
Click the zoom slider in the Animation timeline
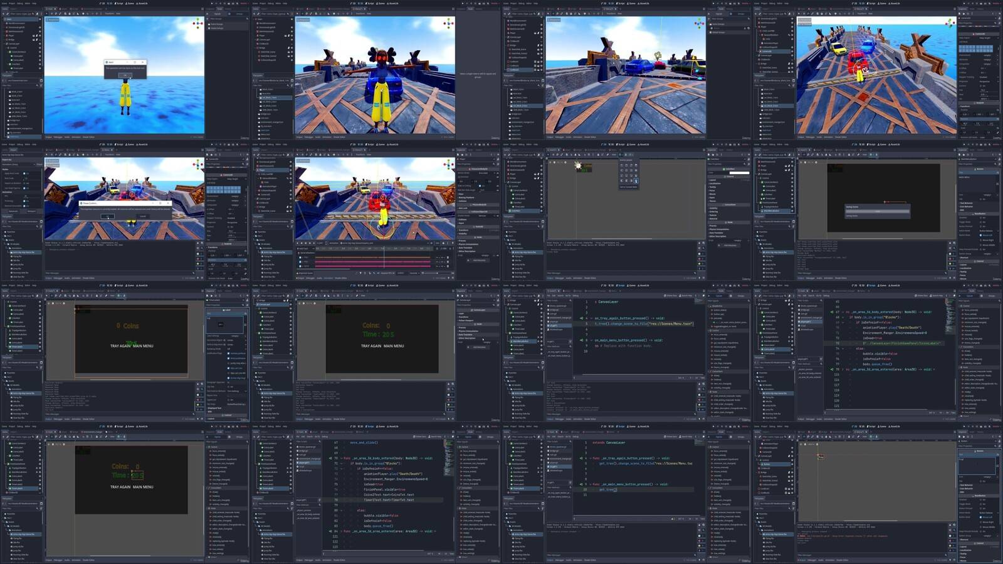pyautogui.click(x=437, y=273)
